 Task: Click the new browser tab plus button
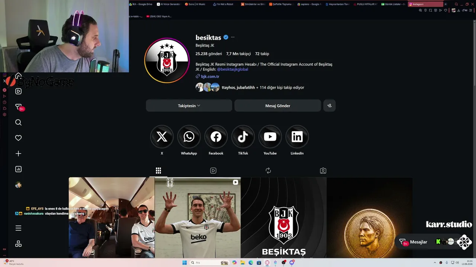click(x=446, y=4)
